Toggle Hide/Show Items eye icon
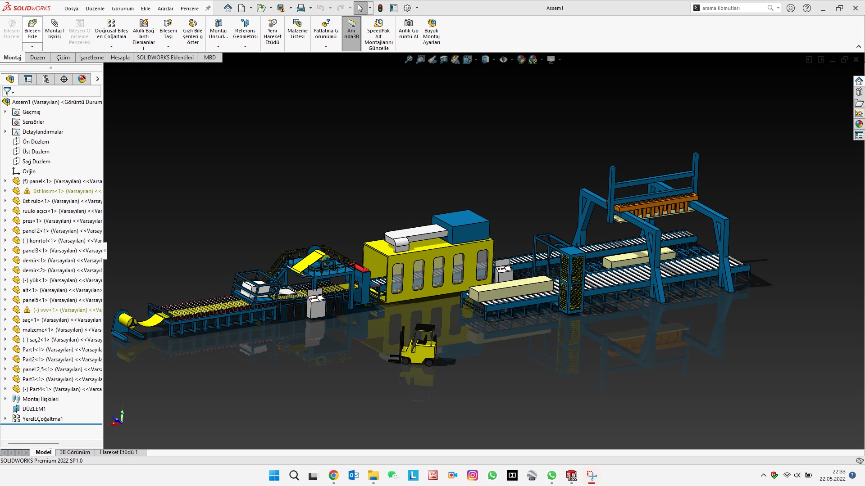The image size is (865, 486). 503,59
